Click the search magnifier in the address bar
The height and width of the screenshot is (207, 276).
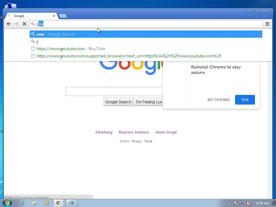(33, 24)
